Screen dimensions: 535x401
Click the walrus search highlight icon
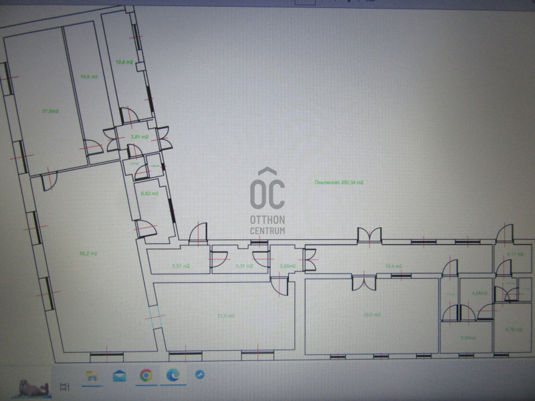tap(33, 387)
